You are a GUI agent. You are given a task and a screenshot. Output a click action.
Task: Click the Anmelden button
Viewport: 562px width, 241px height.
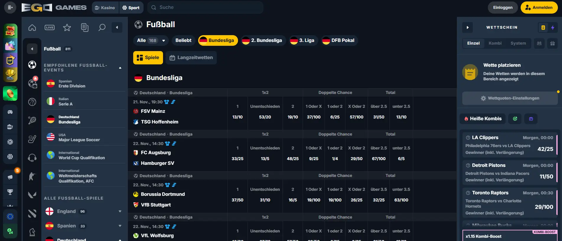pyautogui.click(x=539, y=8)
